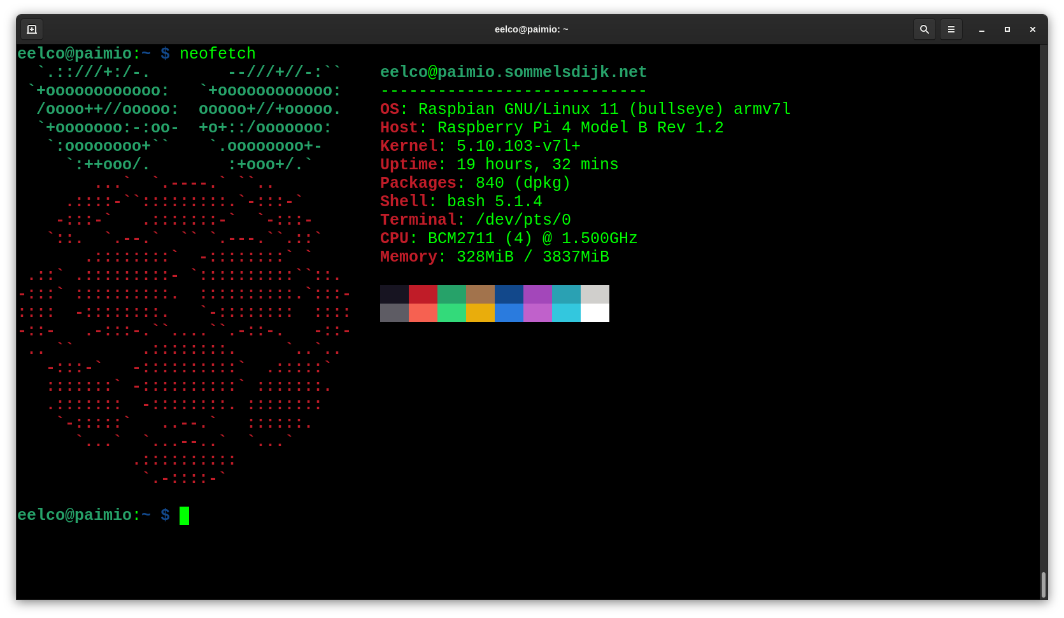Viewport: 1064px width, 618px height.
Task: Click the window title eelco@paimio: ~
Action: pos(531,29)
